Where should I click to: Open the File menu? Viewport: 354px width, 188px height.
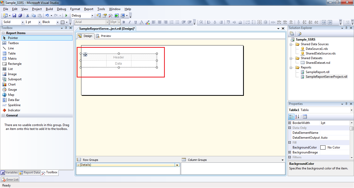[6, 9]
